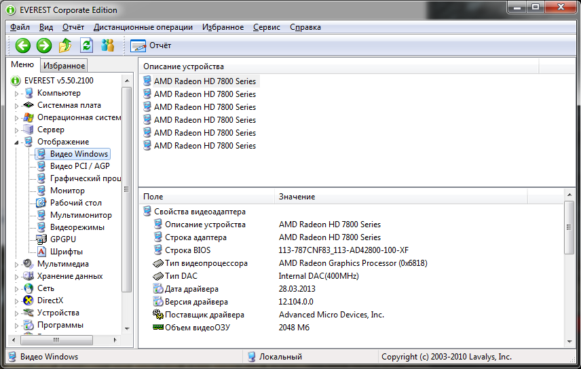Select Мультимонитор in the tree
This screenshot has height=369, width=581.
[x=81, y=215]
